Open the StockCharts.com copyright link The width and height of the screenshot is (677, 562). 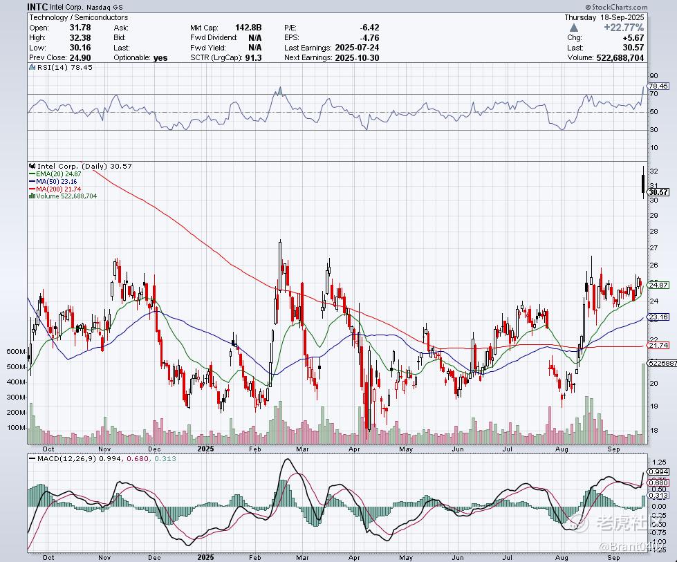(x=617, y=7)
